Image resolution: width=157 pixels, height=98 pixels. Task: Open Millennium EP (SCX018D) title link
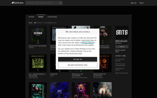[x=77, y=75]
